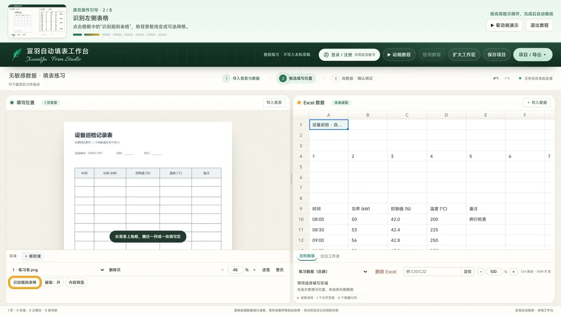The height and width of the screenshot is (315, 561).
Task: Click the 整页 fit-page option
Action: tap(280, 270)
